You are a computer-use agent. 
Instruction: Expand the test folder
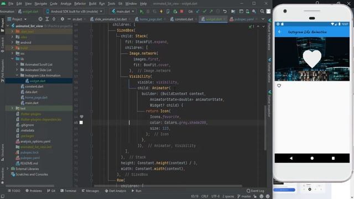[12, 108]
